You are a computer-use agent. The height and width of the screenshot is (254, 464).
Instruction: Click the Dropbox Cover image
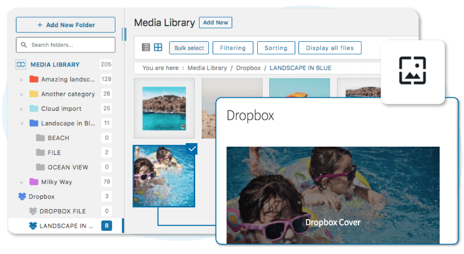(x=333, y=195)
